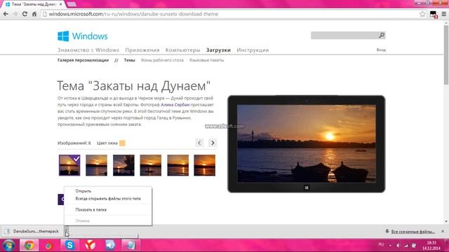
Task: Choose Открыть in the context menu
Action: point(83,191)
